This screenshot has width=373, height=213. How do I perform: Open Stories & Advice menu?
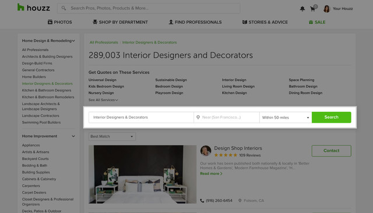point(265,22)
